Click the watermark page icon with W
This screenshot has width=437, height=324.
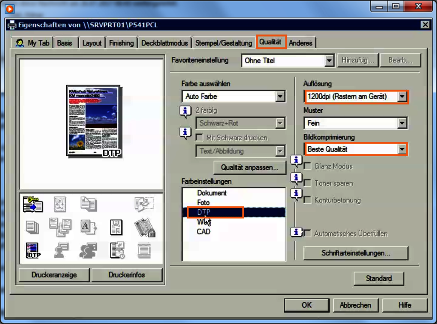coord(116,227)
